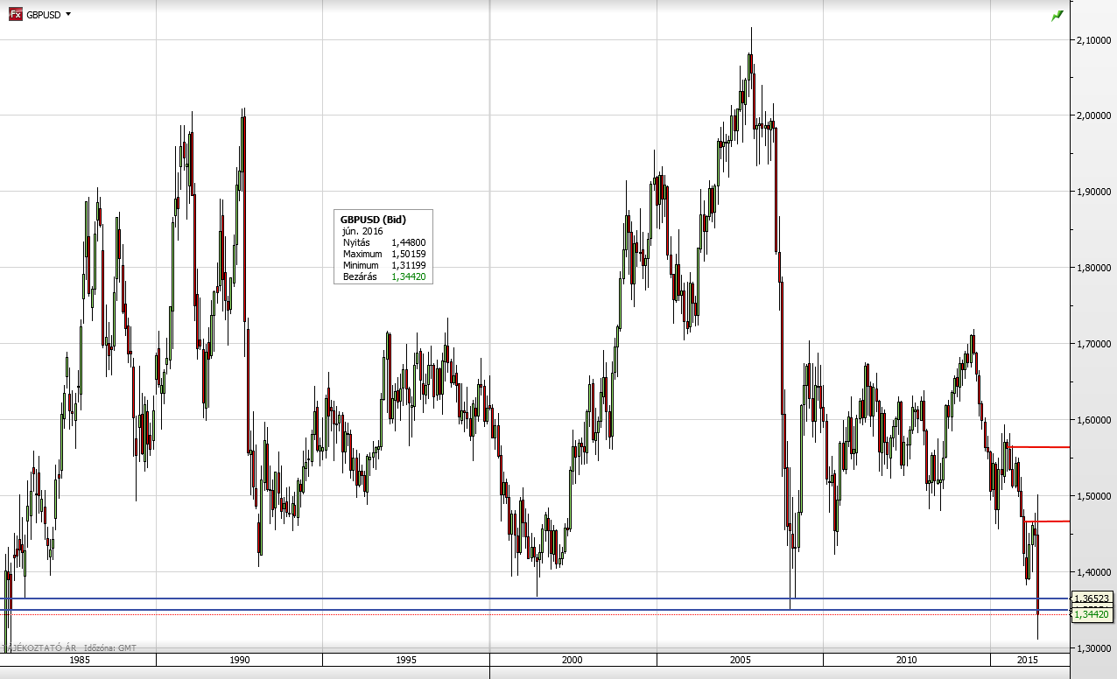This screenshot has height=679, width=1117.
Task: Select the lower blue support line
Action: (534, 610)
